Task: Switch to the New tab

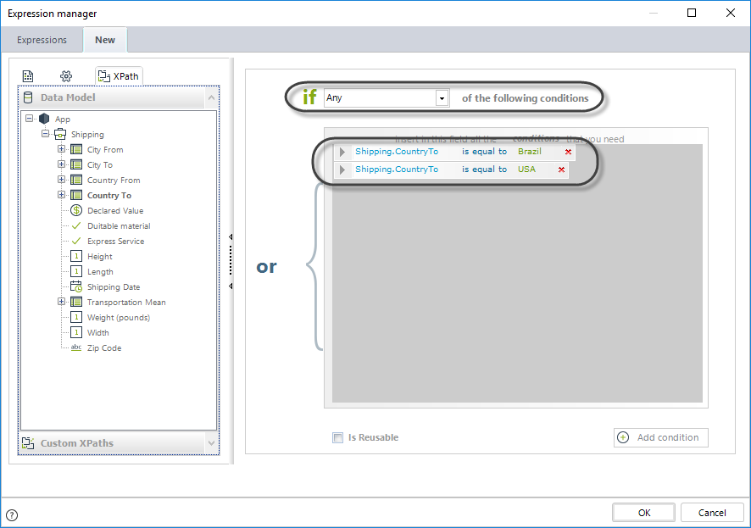Action: pos(105,40)
